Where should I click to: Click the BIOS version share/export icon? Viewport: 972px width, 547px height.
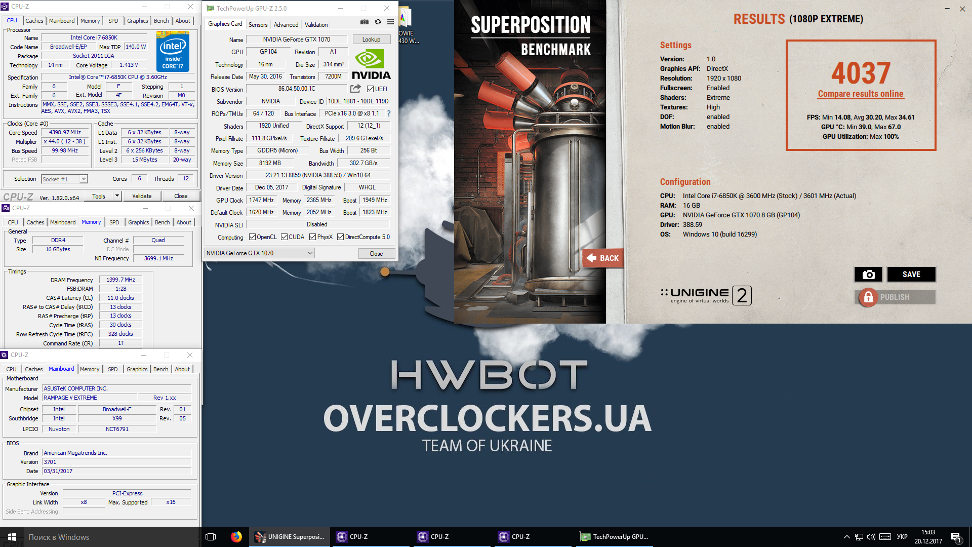pos(356,89)
